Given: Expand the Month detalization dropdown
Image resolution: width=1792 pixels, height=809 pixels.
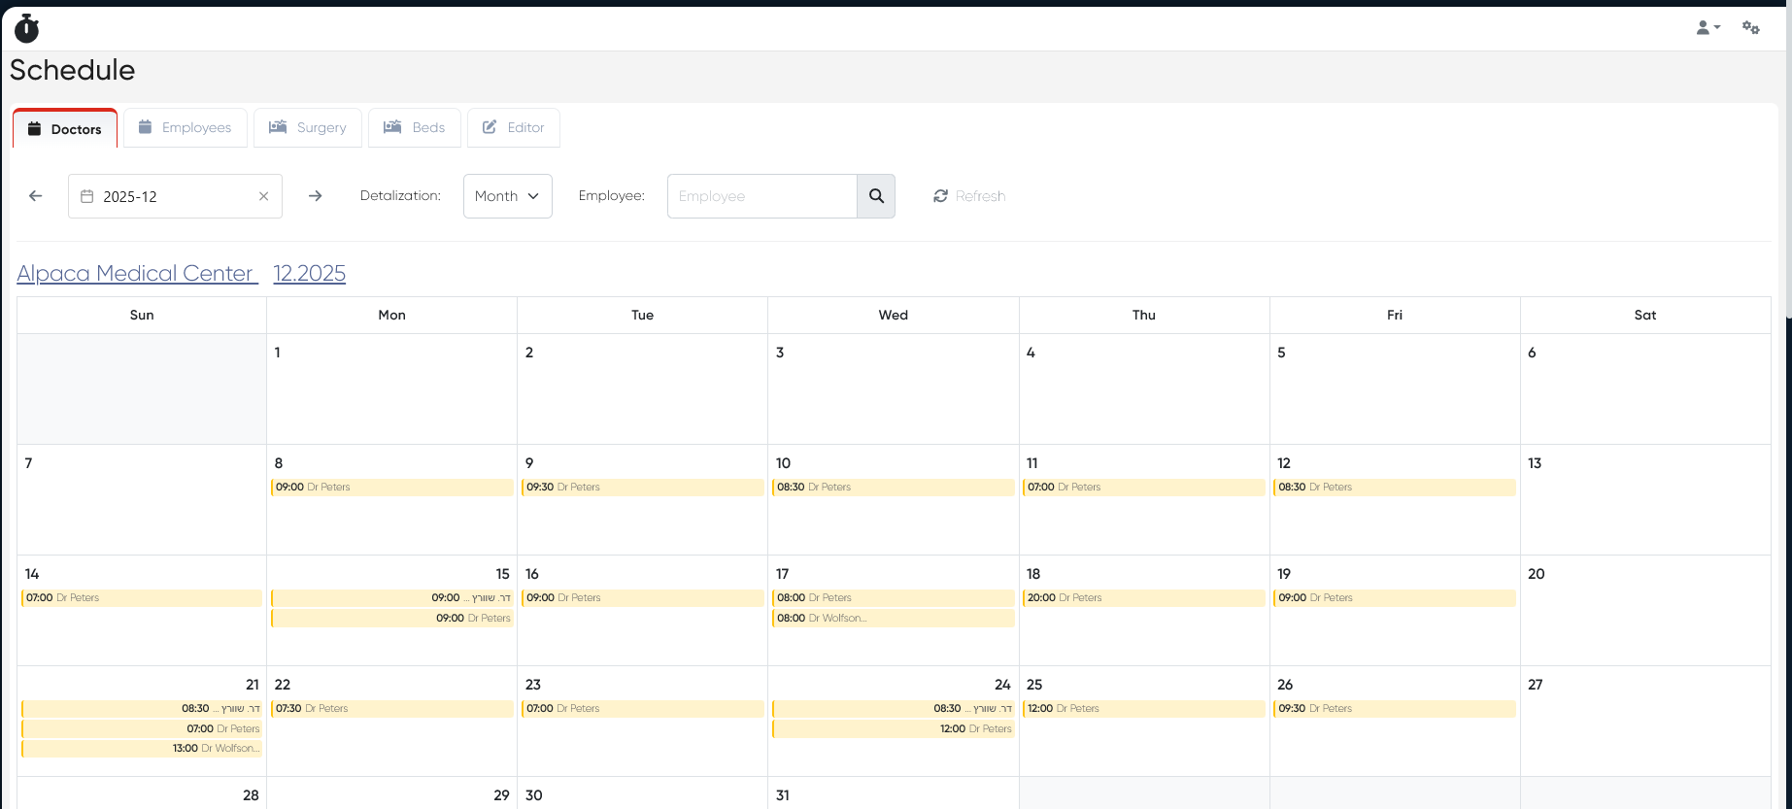Looking at the screenshot, I should pyautogui.click(x=507, y=196).
